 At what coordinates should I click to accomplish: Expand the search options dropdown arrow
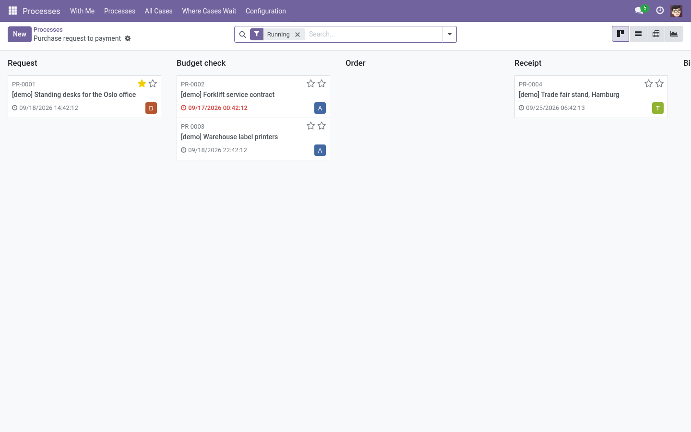point(450,35)
